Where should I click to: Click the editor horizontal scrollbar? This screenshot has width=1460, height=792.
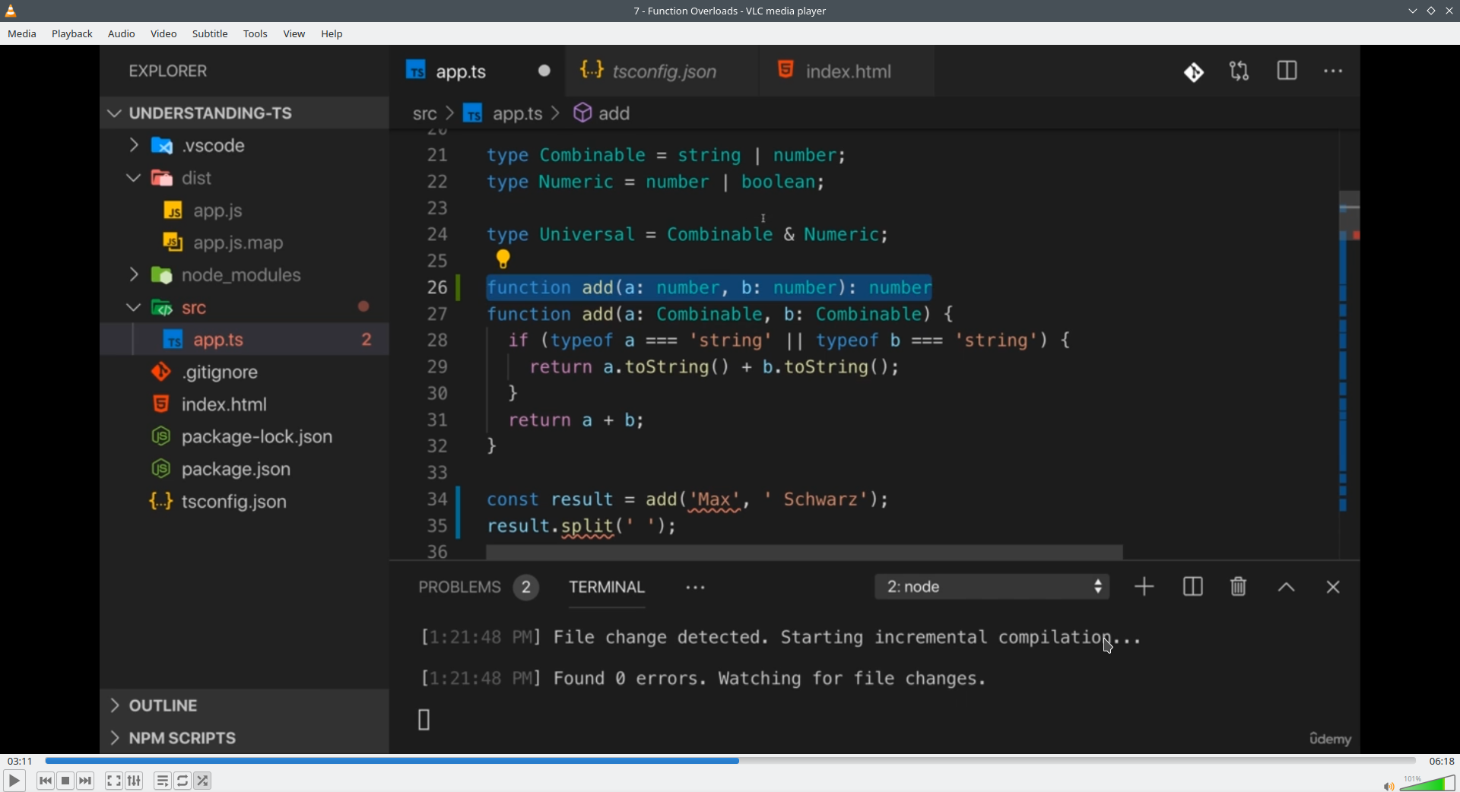coord(805,552)
